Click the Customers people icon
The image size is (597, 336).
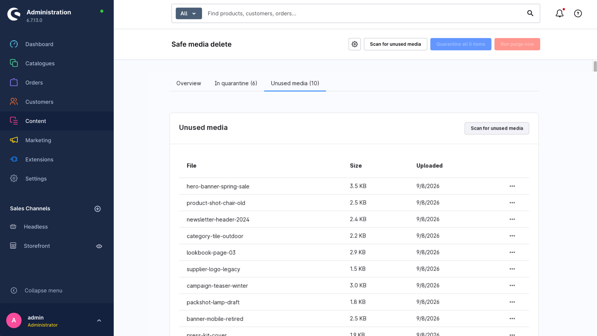tap(14, 102)
